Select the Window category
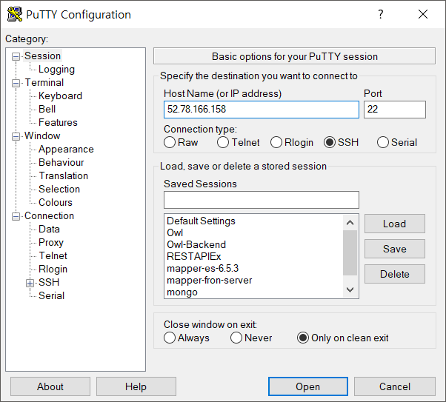 pos(42,136)
